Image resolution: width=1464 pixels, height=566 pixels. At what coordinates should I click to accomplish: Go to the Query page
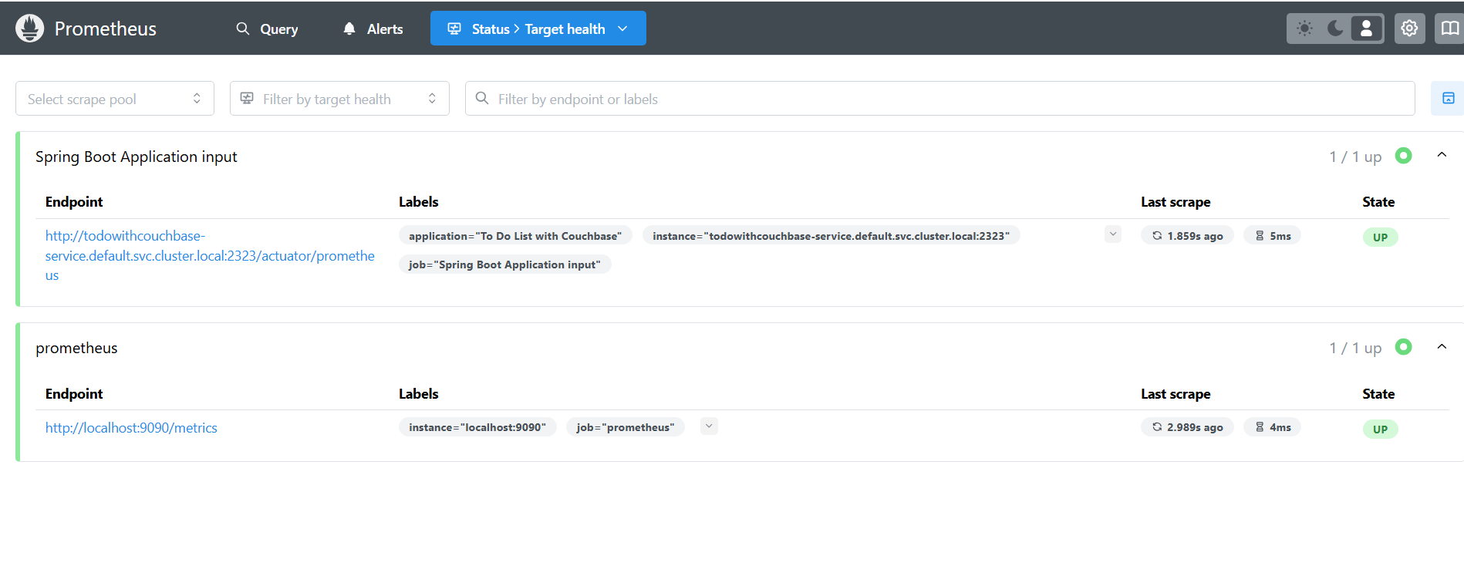tap(267, 29)
